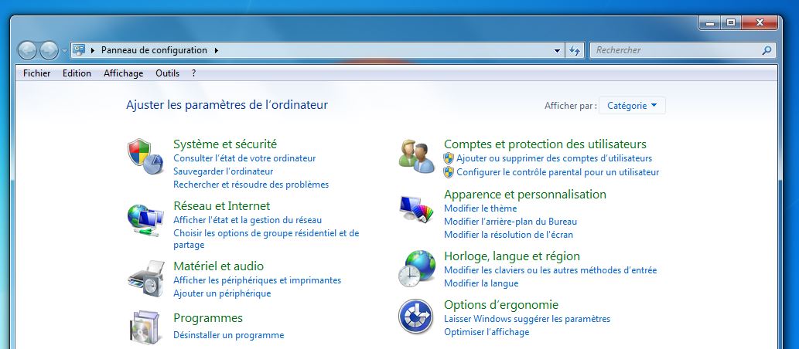This screenshot has height=349, width=799.
Task: Click Panneau de configuration in address bar
Action: click(x=154, y=50)
